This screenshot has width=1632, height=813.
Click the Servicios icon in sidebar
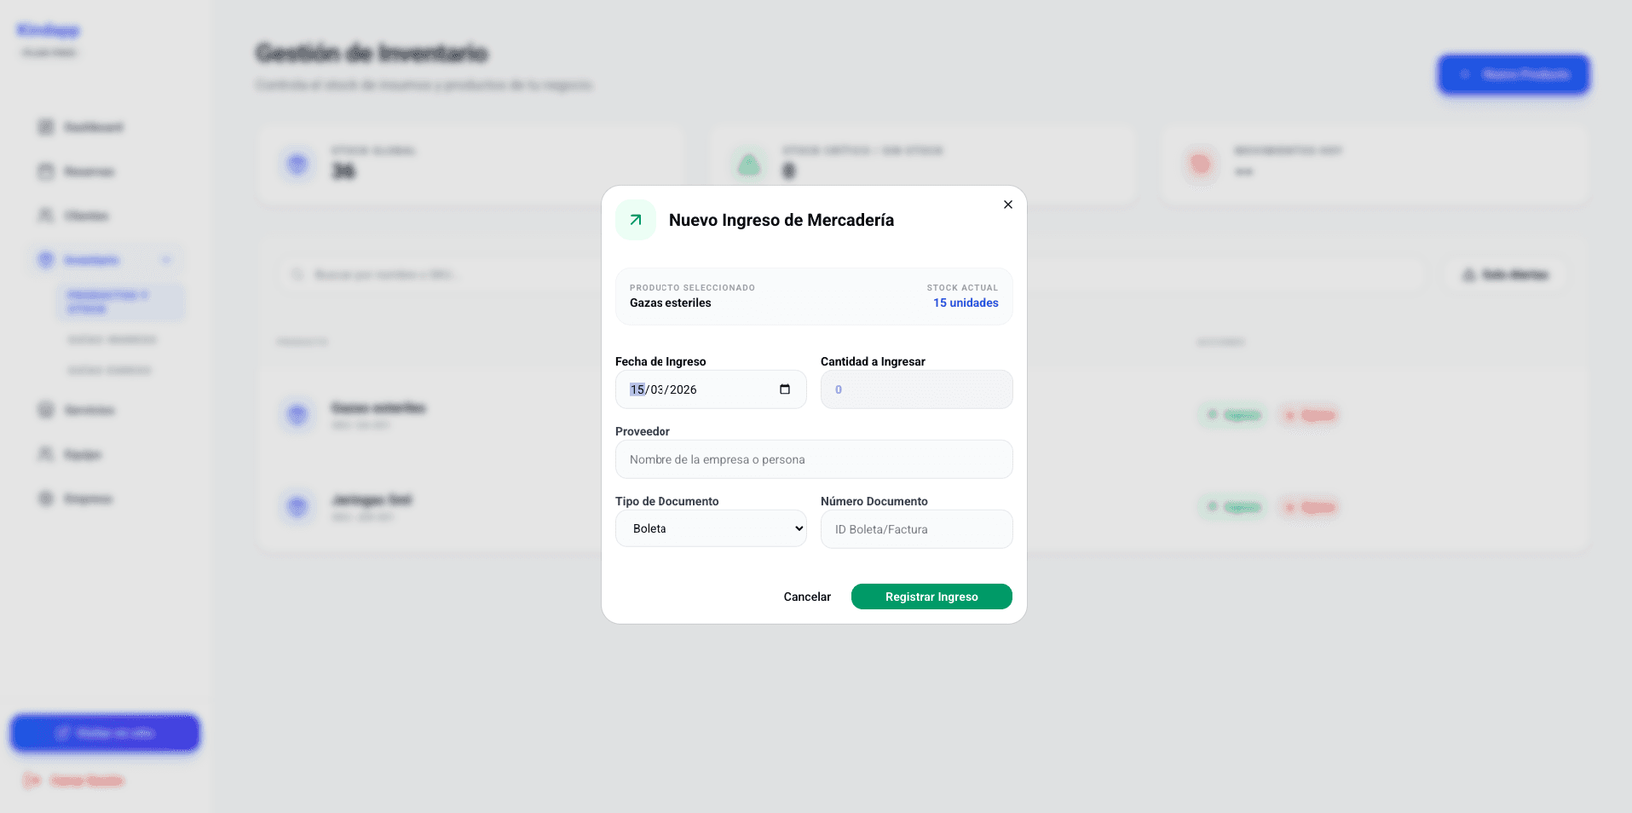click(46, 410)
